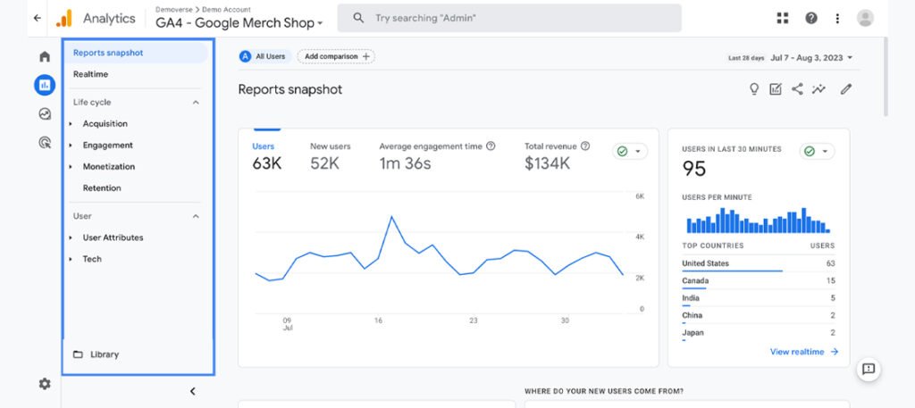
Task: Share this report via share icon
Action: point(797,89)
